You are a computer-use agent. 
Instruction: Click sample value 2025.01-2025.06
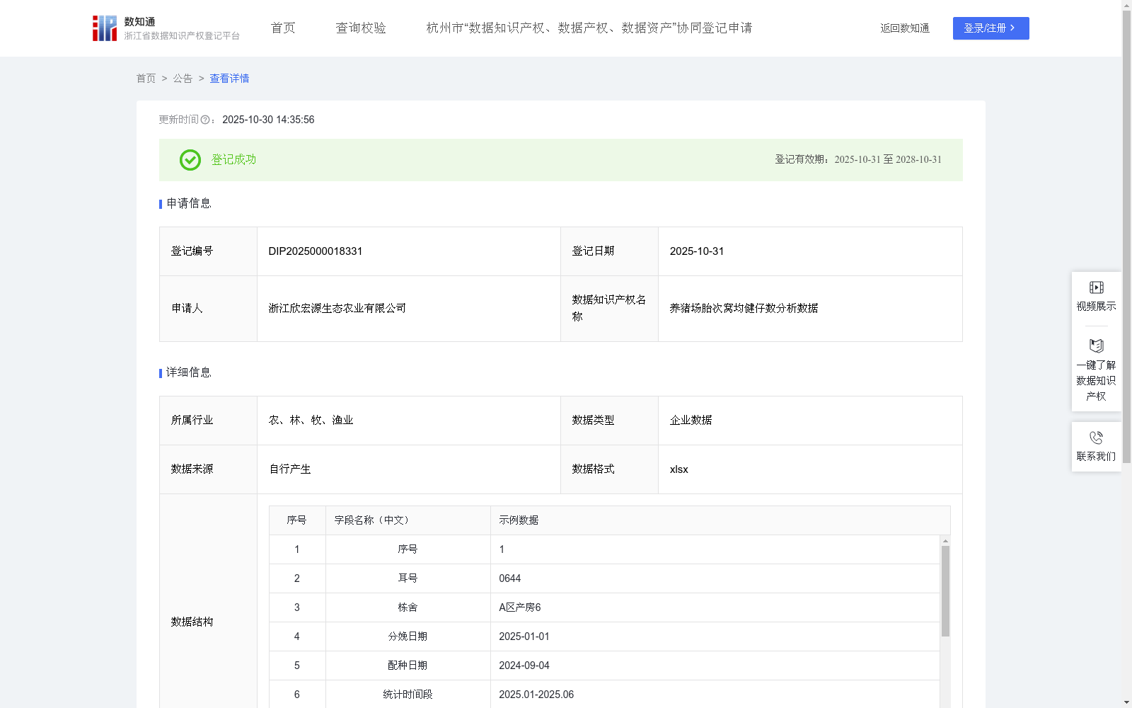click(536, 695)
